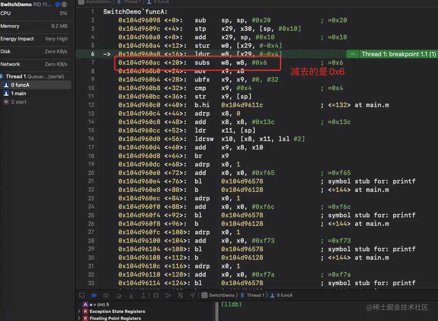Viewport: 438px width, 321px height.
Task: Select Thread 1 in the debug bar path
Action: (x=252, y=295)
